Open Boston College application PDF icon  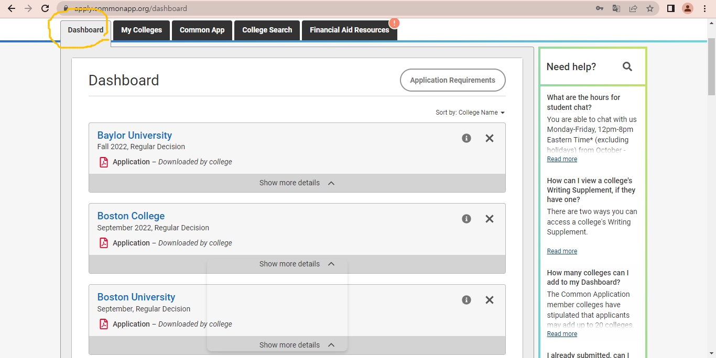104,243
